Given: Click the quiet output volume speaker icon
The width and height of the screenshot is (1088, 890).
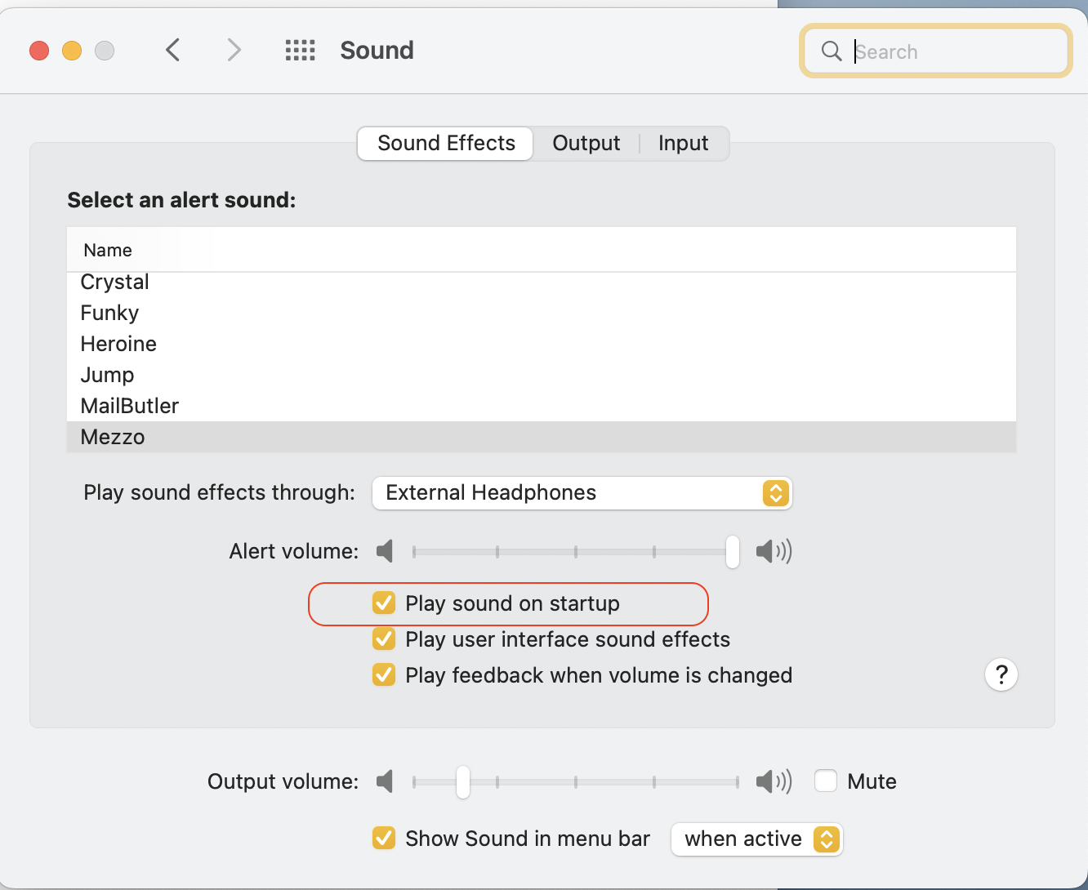Looking at the screenshot, I should 385,781.
